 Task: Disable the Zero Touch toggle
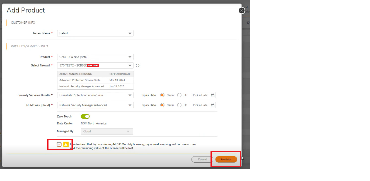85,117
